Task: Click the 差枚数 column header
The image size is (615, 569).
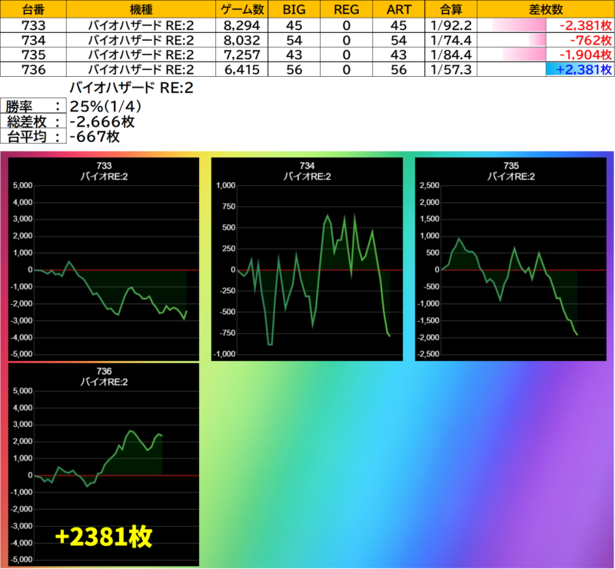Action: point(546,9)
